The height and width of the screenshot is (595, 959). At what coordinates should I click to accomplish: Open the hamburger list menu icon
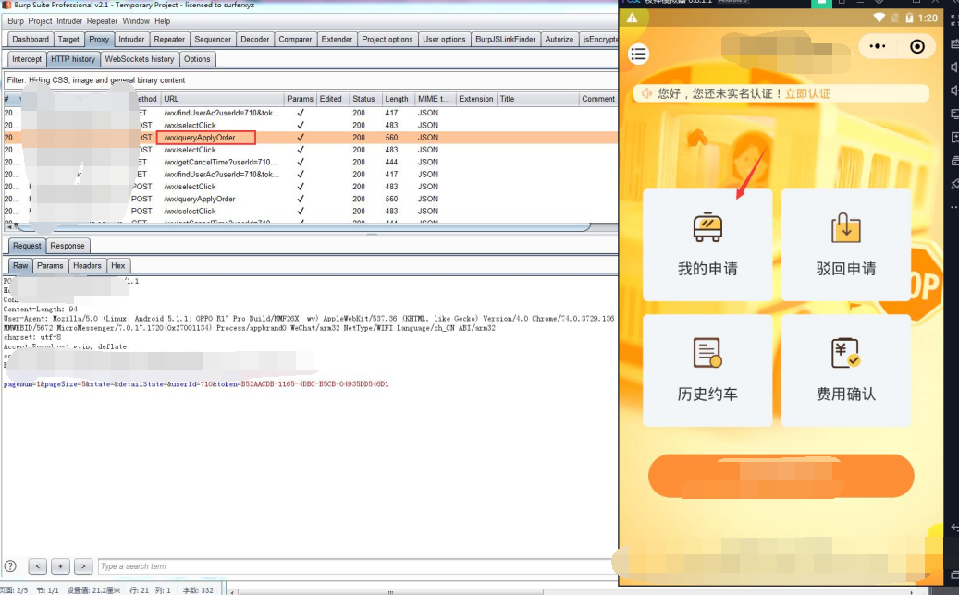(x=638, y=55)
